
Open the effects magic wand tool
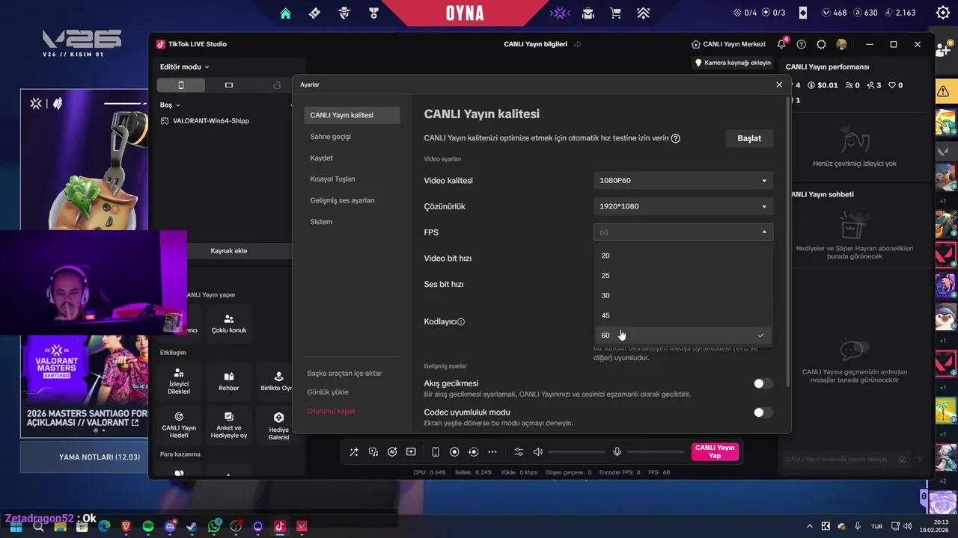pyautogui.click(x=354, y=452)
